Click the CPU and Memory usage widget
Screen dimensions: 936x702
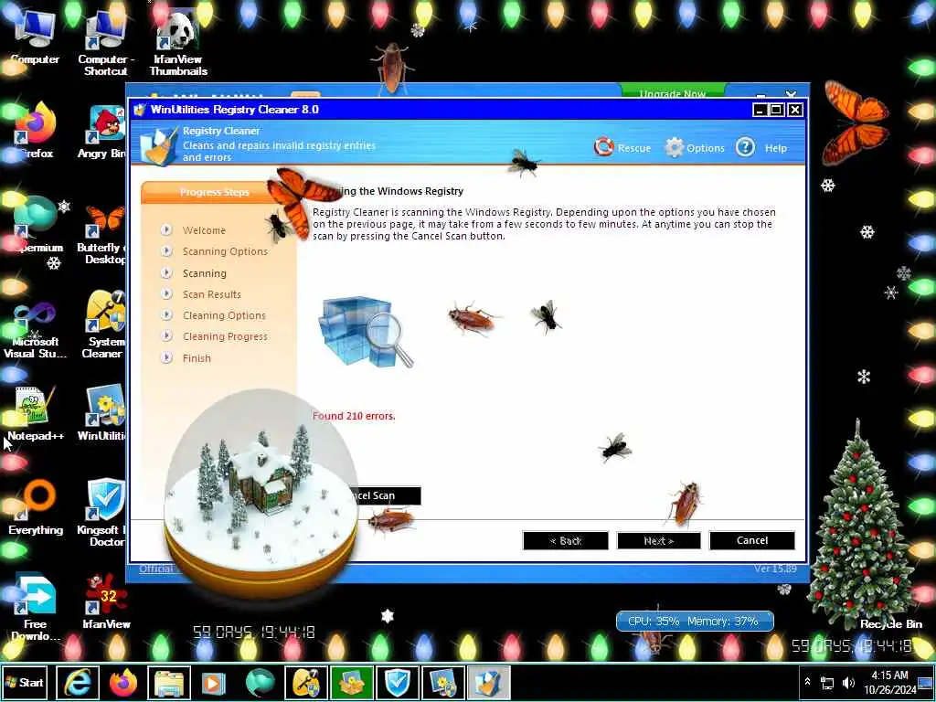[695, 621]
